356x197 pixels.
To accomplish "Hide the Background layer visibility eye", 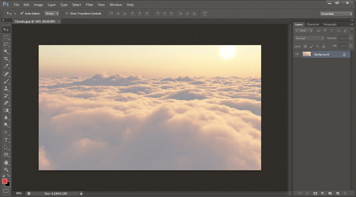I will [x=297, y=54].
